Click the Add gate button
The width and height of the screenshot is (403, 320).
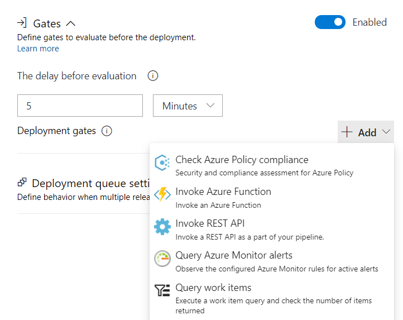366,132
